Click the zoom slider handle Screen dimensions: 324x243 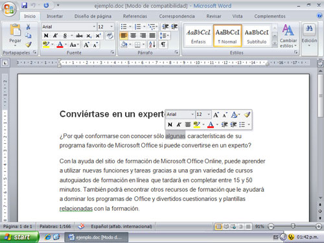tap(293, 226)
